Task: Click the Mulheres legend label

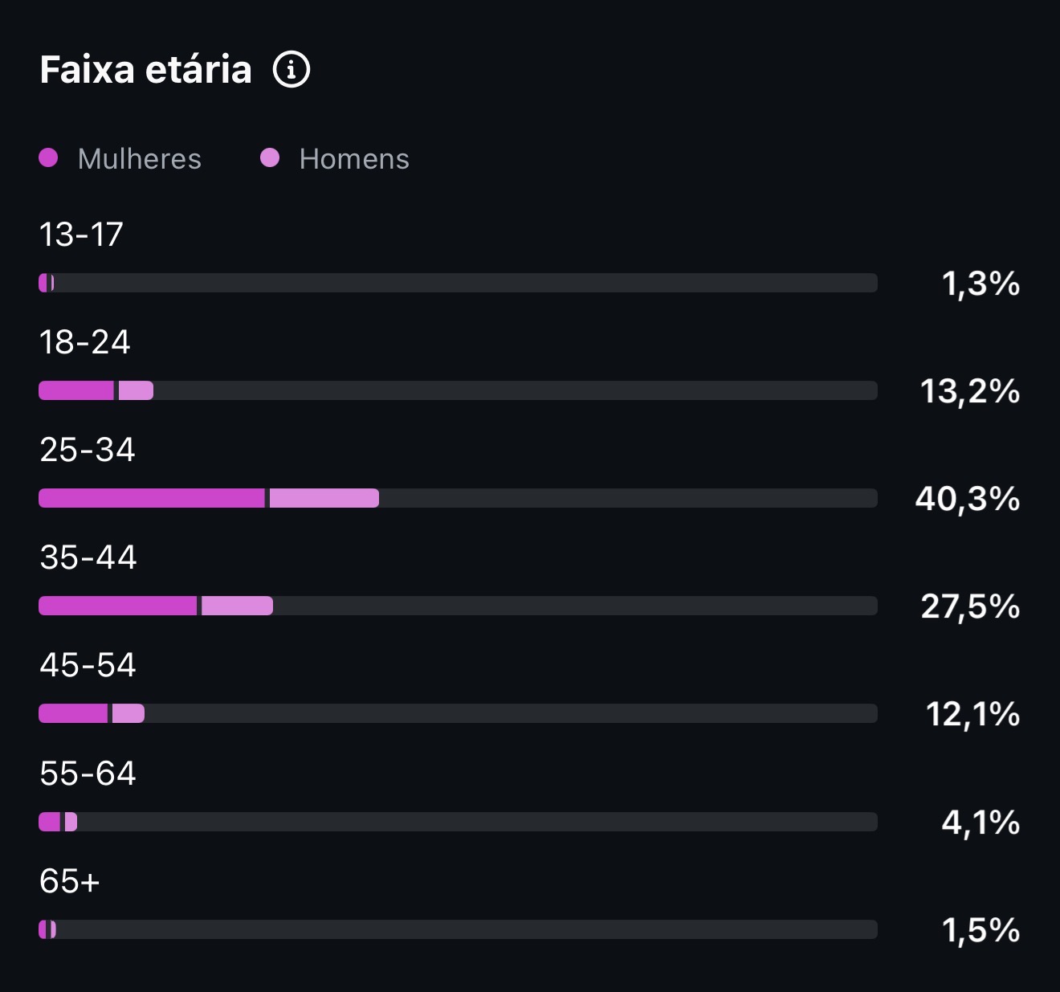Action: pos(140,159)
